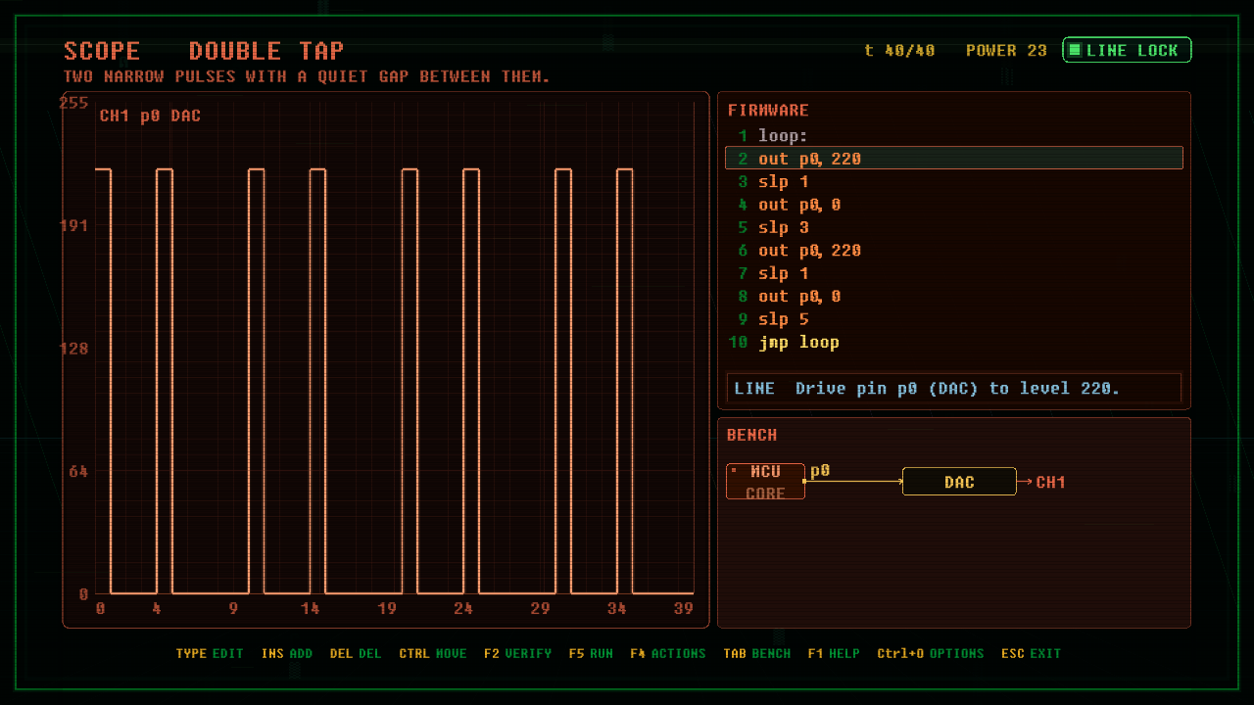Select firmware line 4 'out p0, 0'
The image size is (1254, 705).
954,205
